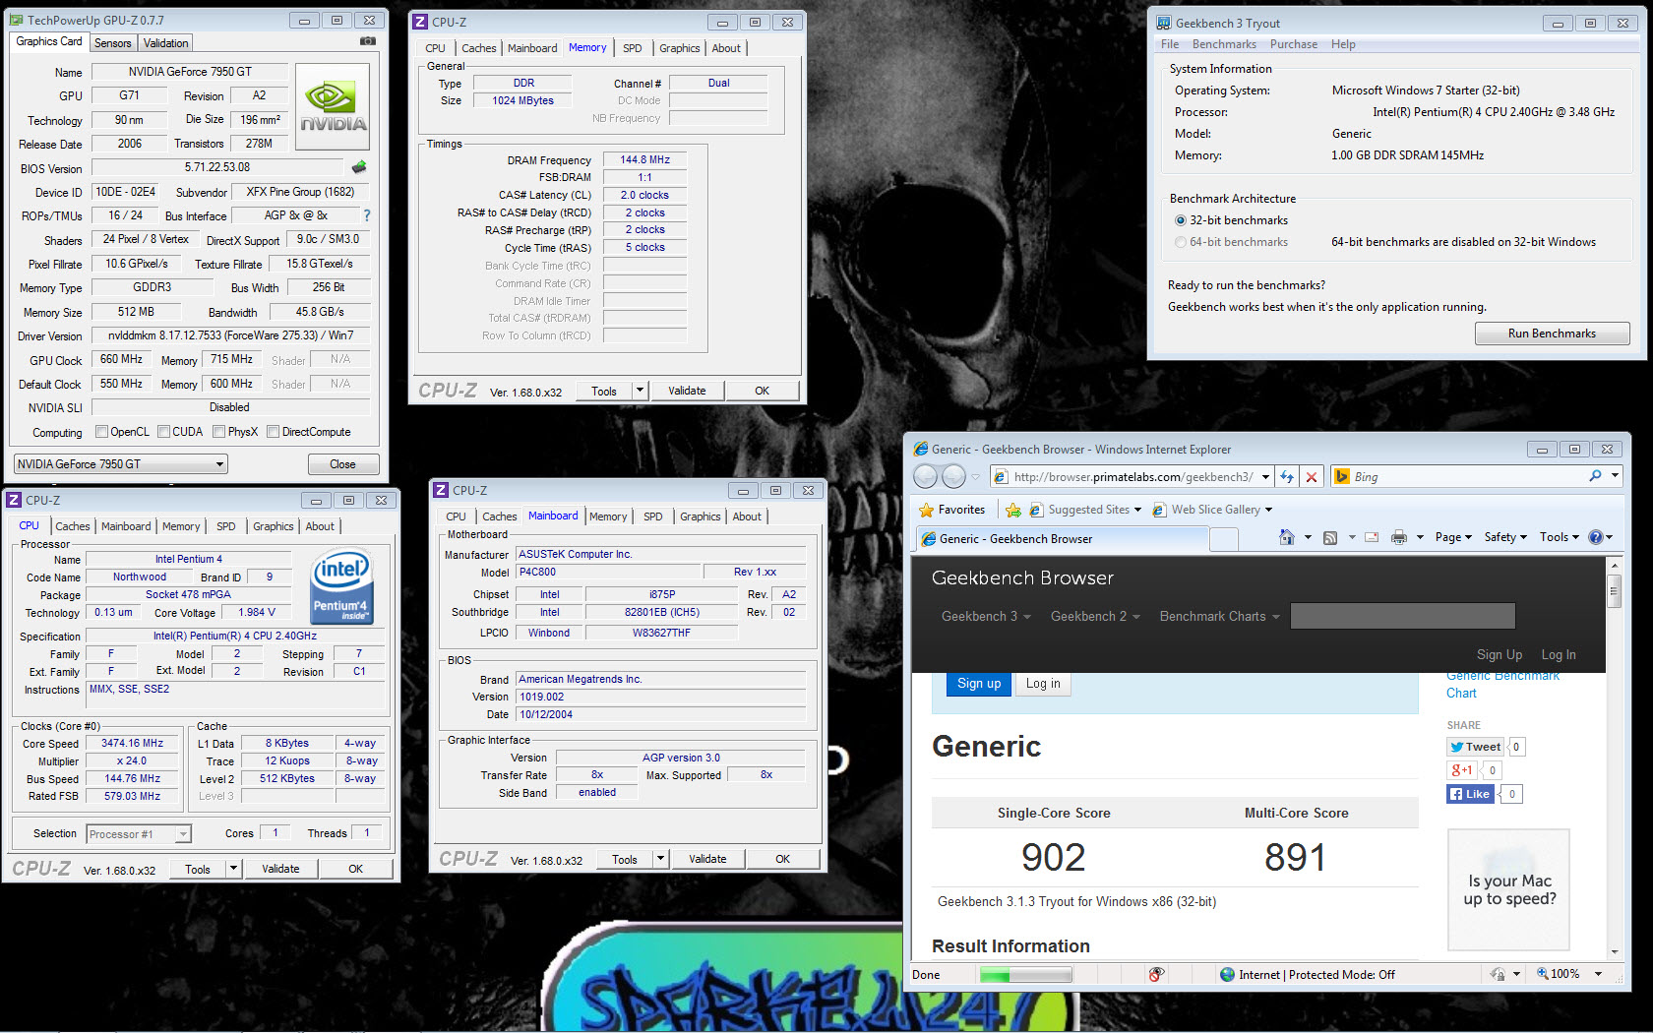Expand the Tools arrow in CPU-Z CPU window

click(233, 869)
